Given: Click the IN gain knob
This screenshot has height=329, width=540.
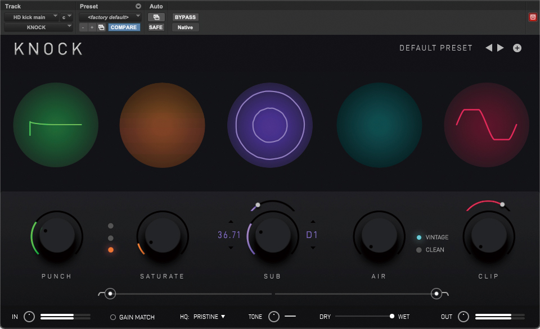Looking at the screenshot, I should click(29, 317).
